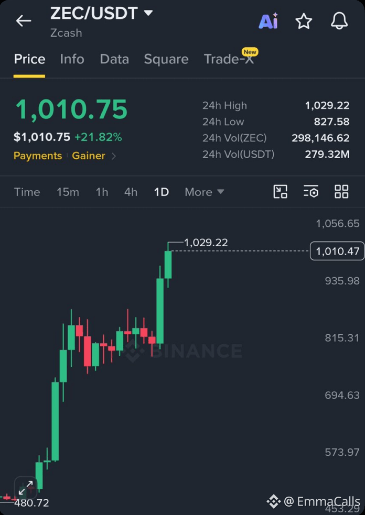The height and width of the screenshot is (515, 365).
Task: Tap the 1,010.47 current price marker
Action: coord(337,251)
